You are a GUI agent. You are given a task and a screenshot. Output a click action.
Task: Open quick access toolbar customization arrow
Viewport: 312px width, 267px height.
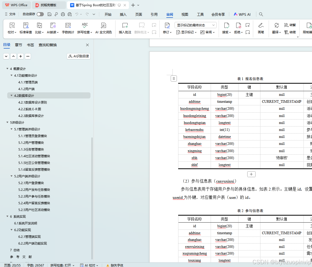pos(94,14)
